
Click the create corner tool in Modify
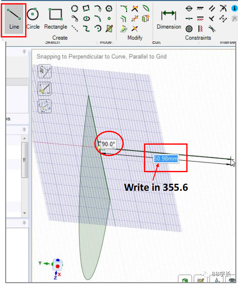pyautogui.click(x=135, y=8)
